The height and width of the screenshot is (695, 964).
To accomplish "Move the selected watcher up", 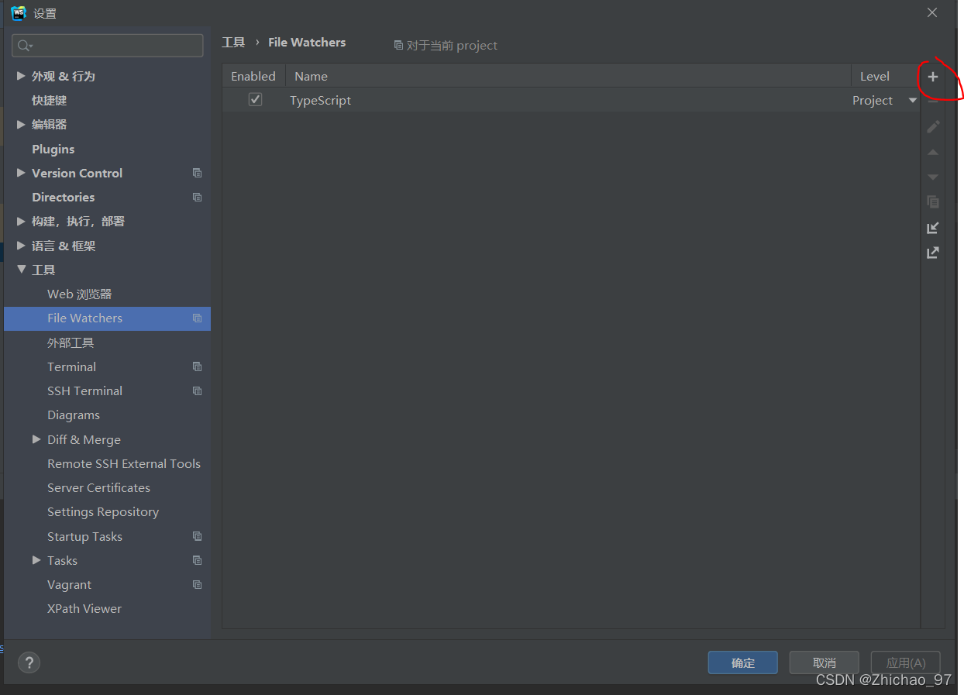I will [933, 152].
